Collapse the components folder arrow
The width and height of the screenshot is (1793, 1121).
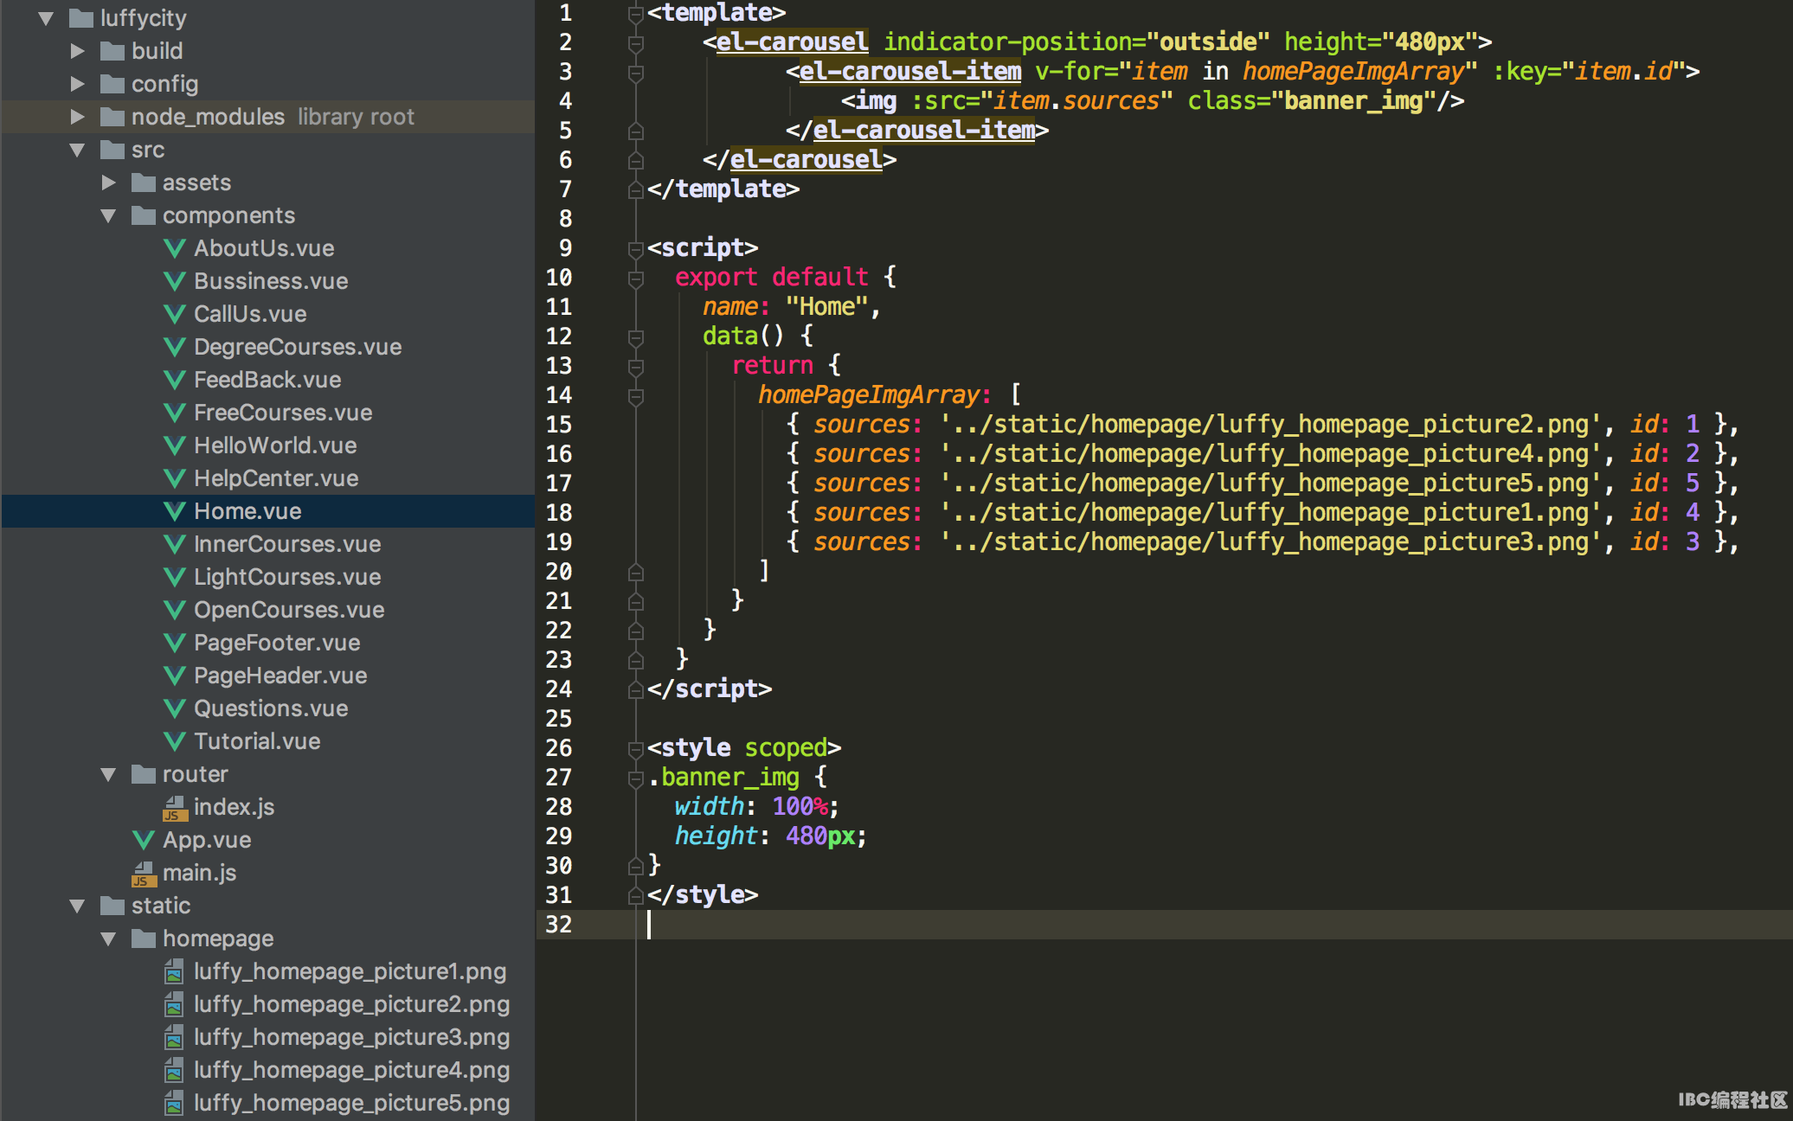[109, 215]
